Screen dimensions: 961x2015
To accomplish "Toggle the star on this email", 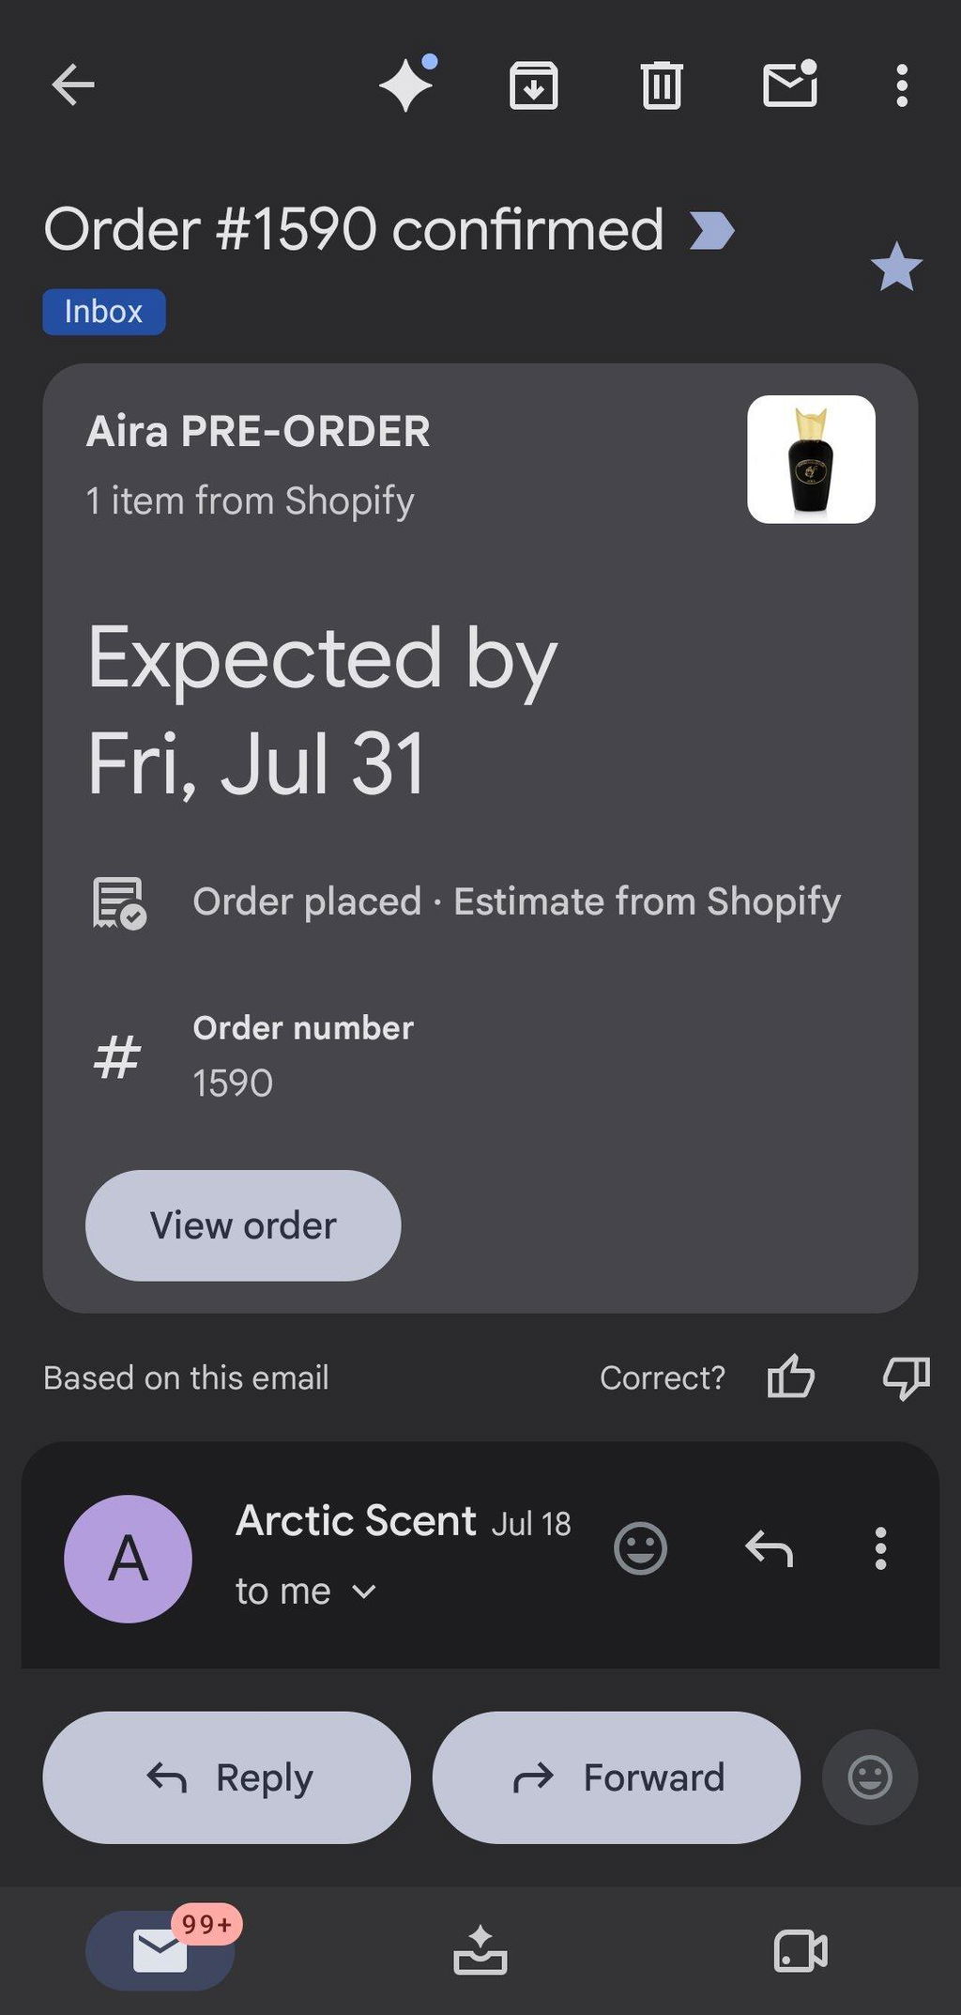I will coord(896,267).
